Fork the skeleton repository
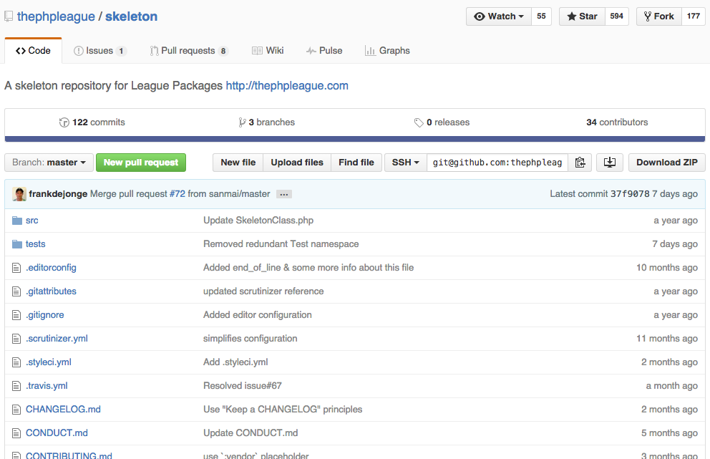 point(659,16)
